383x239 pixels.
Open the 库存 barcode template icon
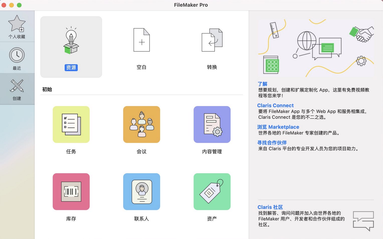[71, 191]
